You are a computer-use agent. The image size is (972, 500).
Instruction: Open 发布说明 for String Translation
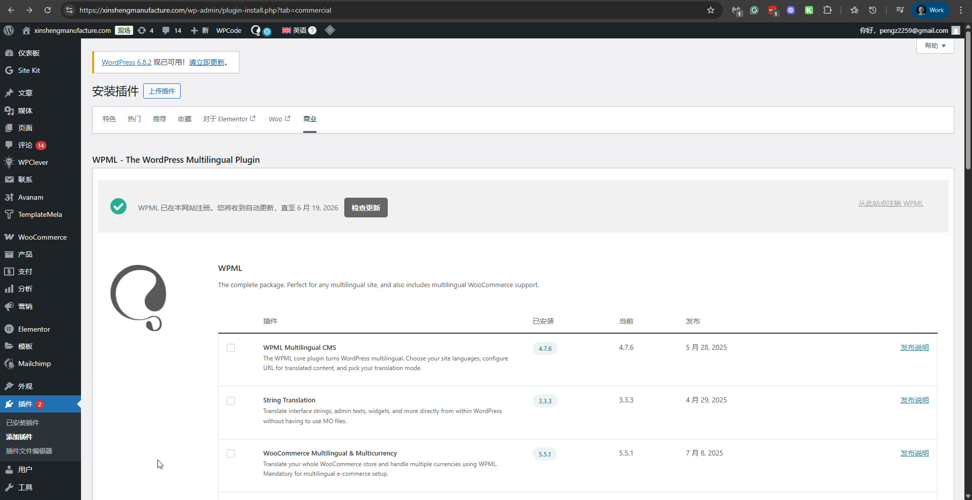coord(914,400)
